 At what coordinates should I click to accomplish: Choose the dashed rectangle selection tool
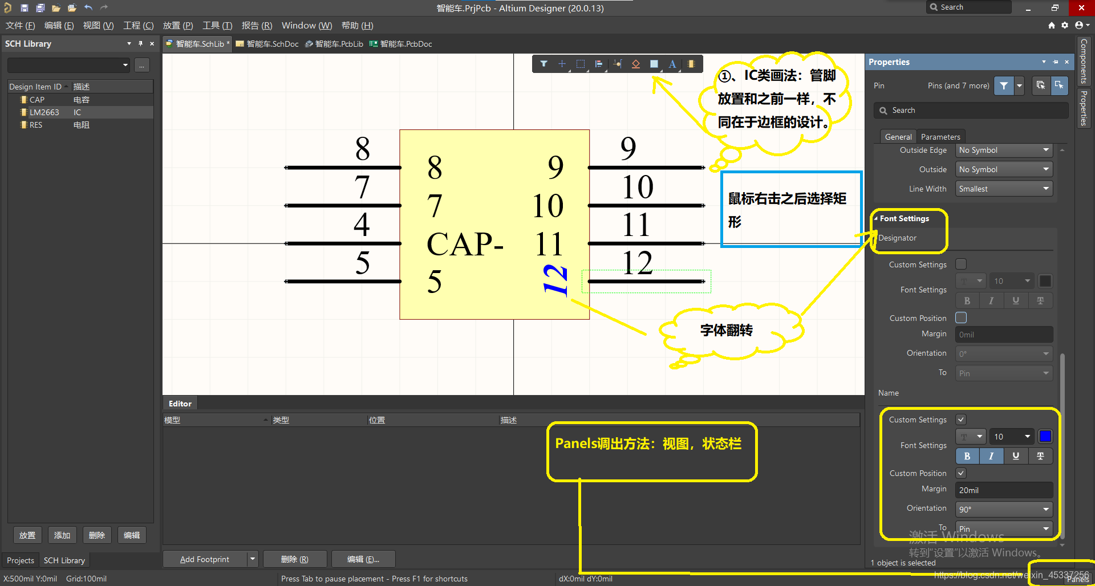(x=581, y=64)
